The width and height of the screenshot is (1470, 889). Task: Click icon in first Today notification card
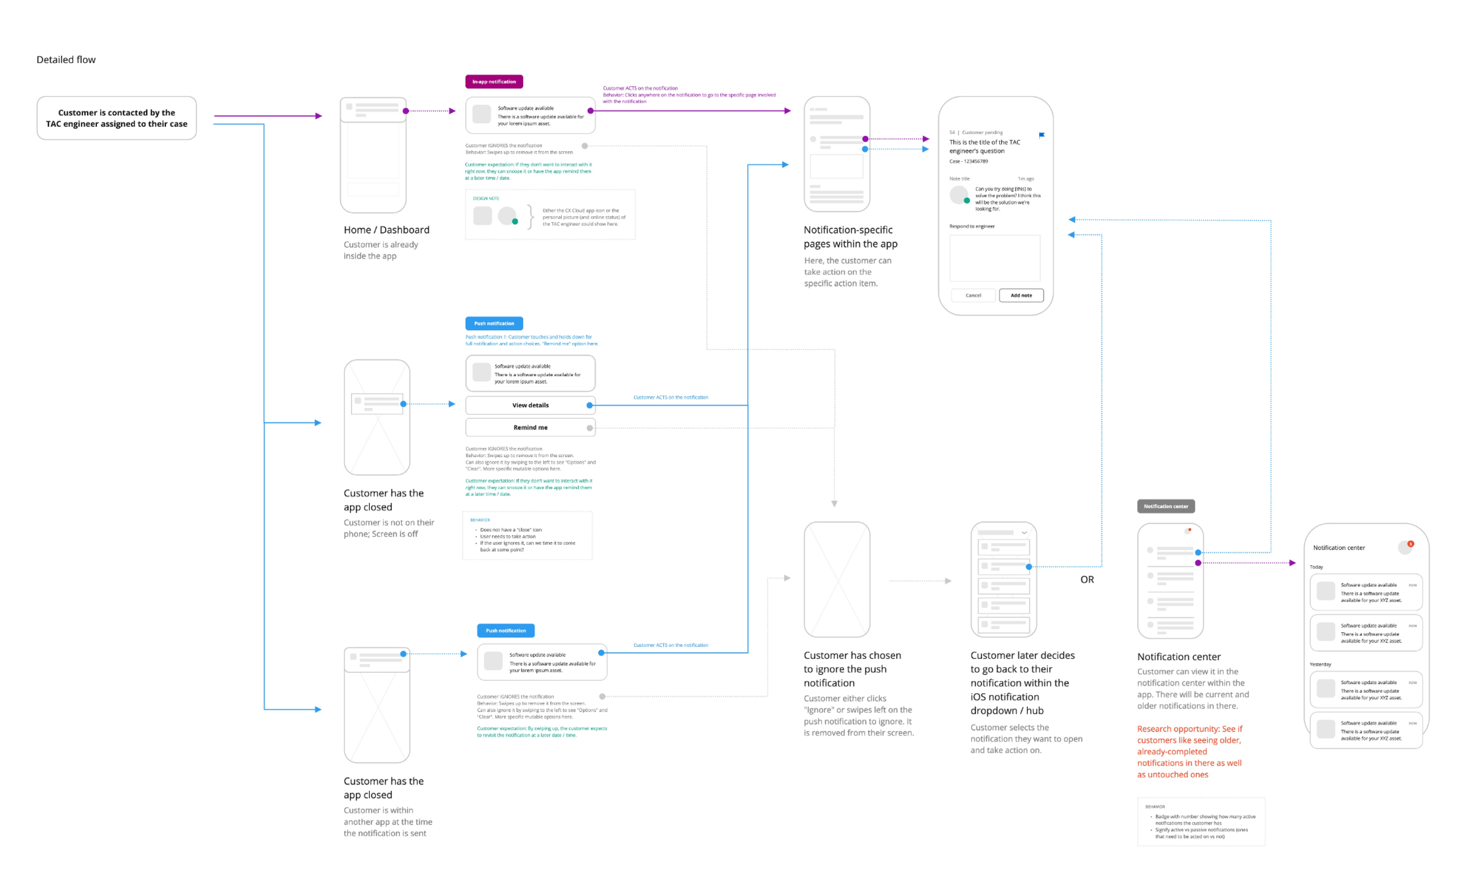pyautogui.click(x=1325, y=591)
